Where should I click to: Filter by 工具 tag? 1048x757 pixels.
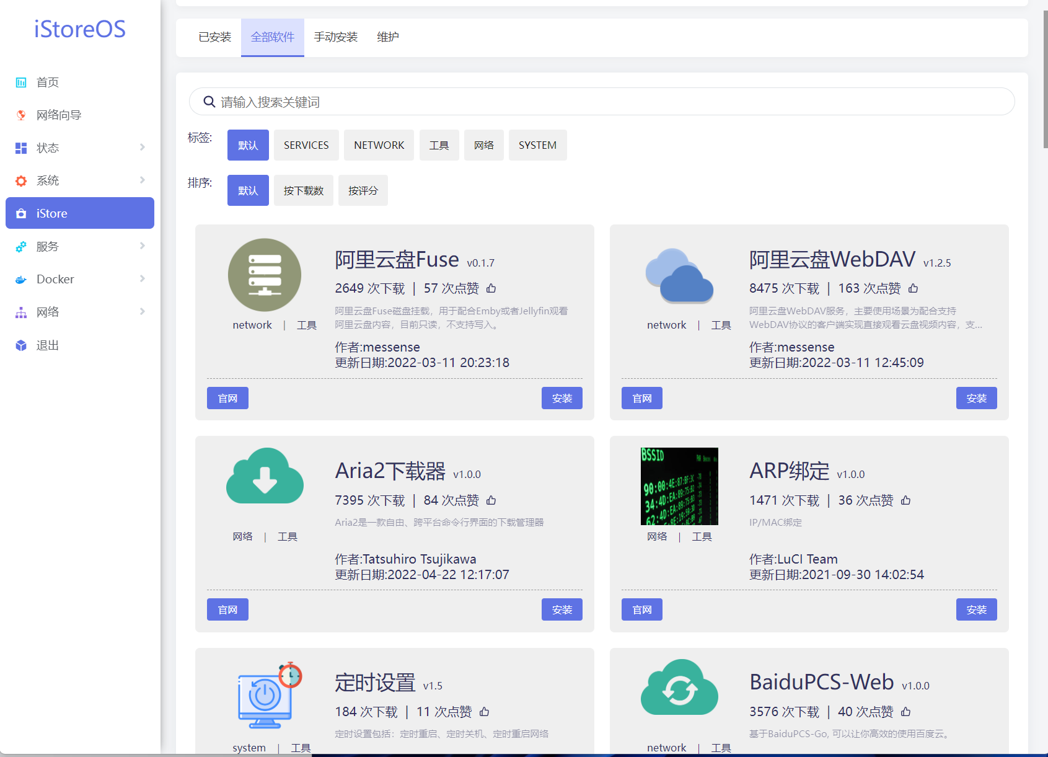(439, 145)
